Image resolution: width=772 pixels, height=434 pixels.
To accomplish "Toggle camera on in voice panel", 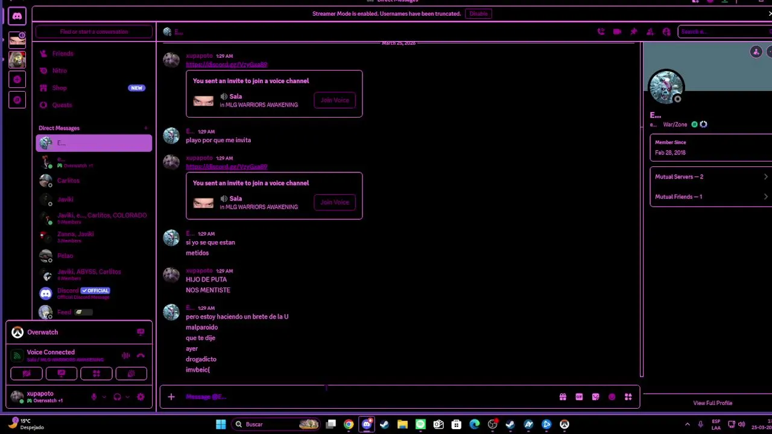I will tap(27, 374).
